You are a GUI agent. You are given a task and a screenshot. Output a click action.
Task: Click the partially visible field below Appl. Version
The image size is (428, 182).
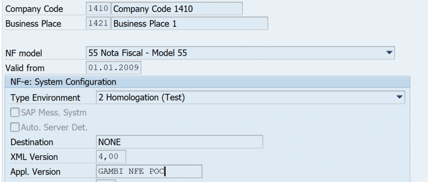(x=106, y=181)
